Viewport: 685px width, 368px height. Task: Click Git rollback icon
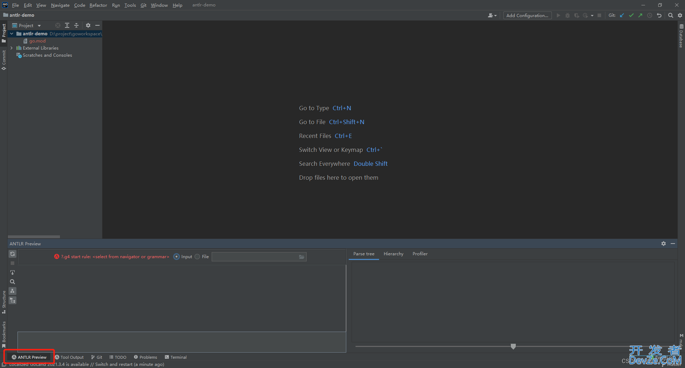click(x=659, y=15)
